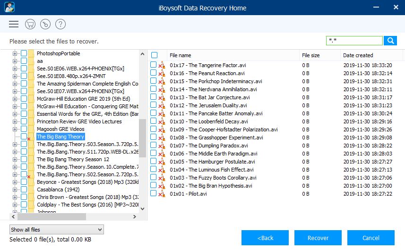Click the file icon for 01x15 Porkchop Indeterminacy

tap(162, 81)
